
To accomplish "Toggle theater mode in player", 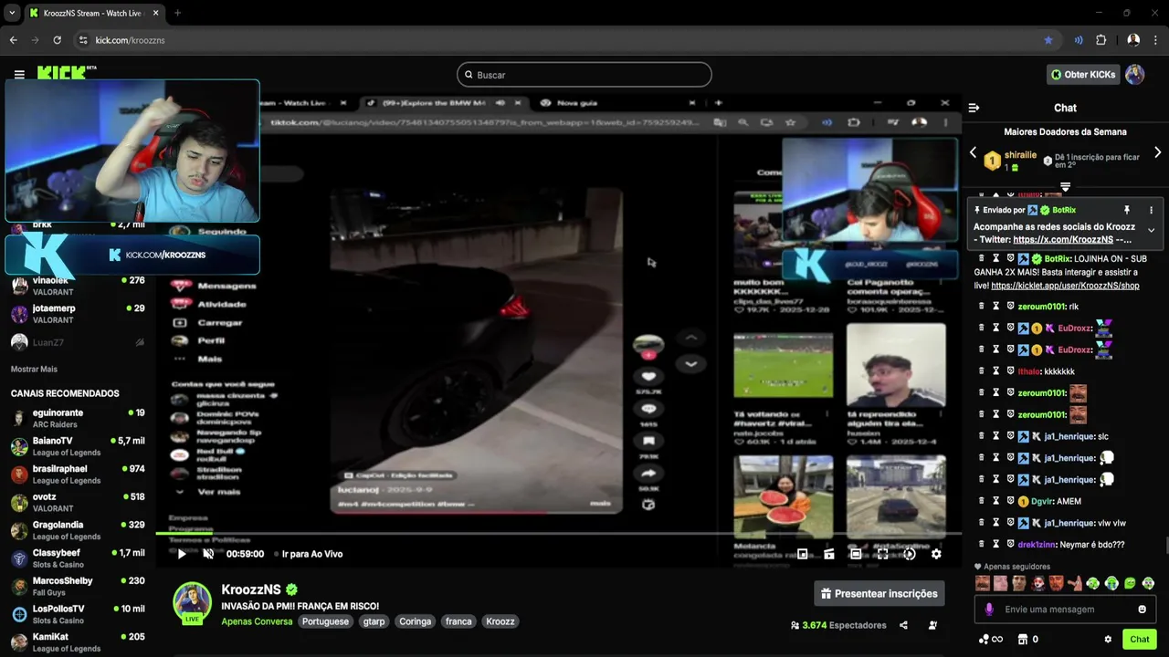I will (x=856, y=554).
